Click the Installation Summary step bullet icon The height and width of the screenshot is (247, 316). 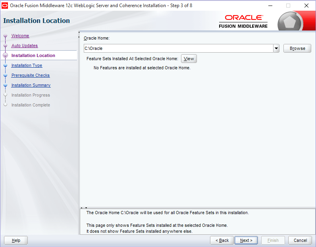[6, 85]
